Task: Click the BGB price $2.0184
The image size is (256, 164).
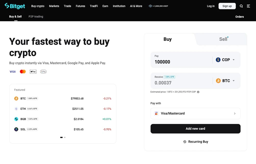Action: coord(79,119)
